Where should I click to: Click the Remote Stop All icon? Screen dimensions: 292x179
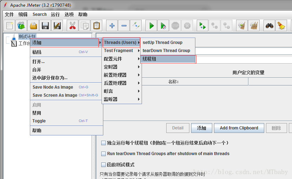pyautogui.click(x=215, y=26)
